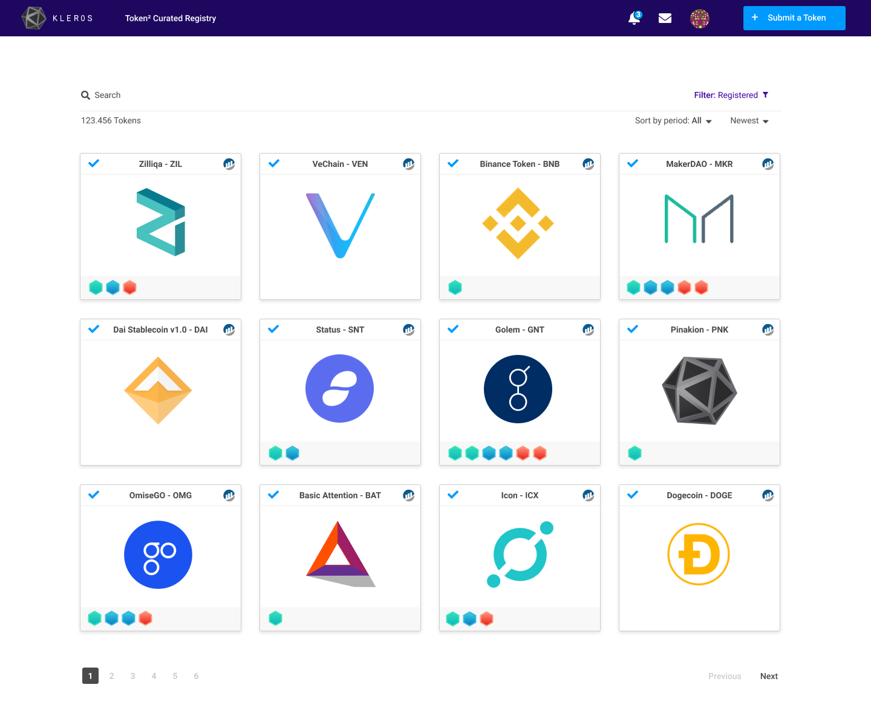Screen dimensions: 871x725
Task: Click the chart badge icon on Dogecoin card
Action: pos(768,495)
